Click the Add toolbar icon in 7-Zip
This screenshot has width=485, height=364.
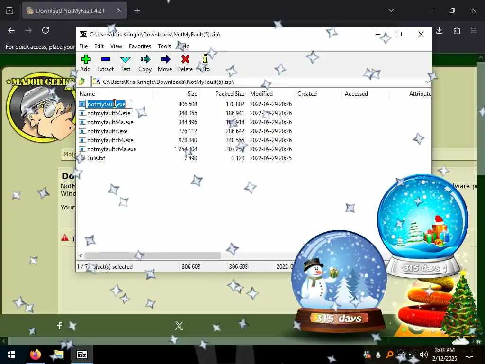tap(86, 59)
